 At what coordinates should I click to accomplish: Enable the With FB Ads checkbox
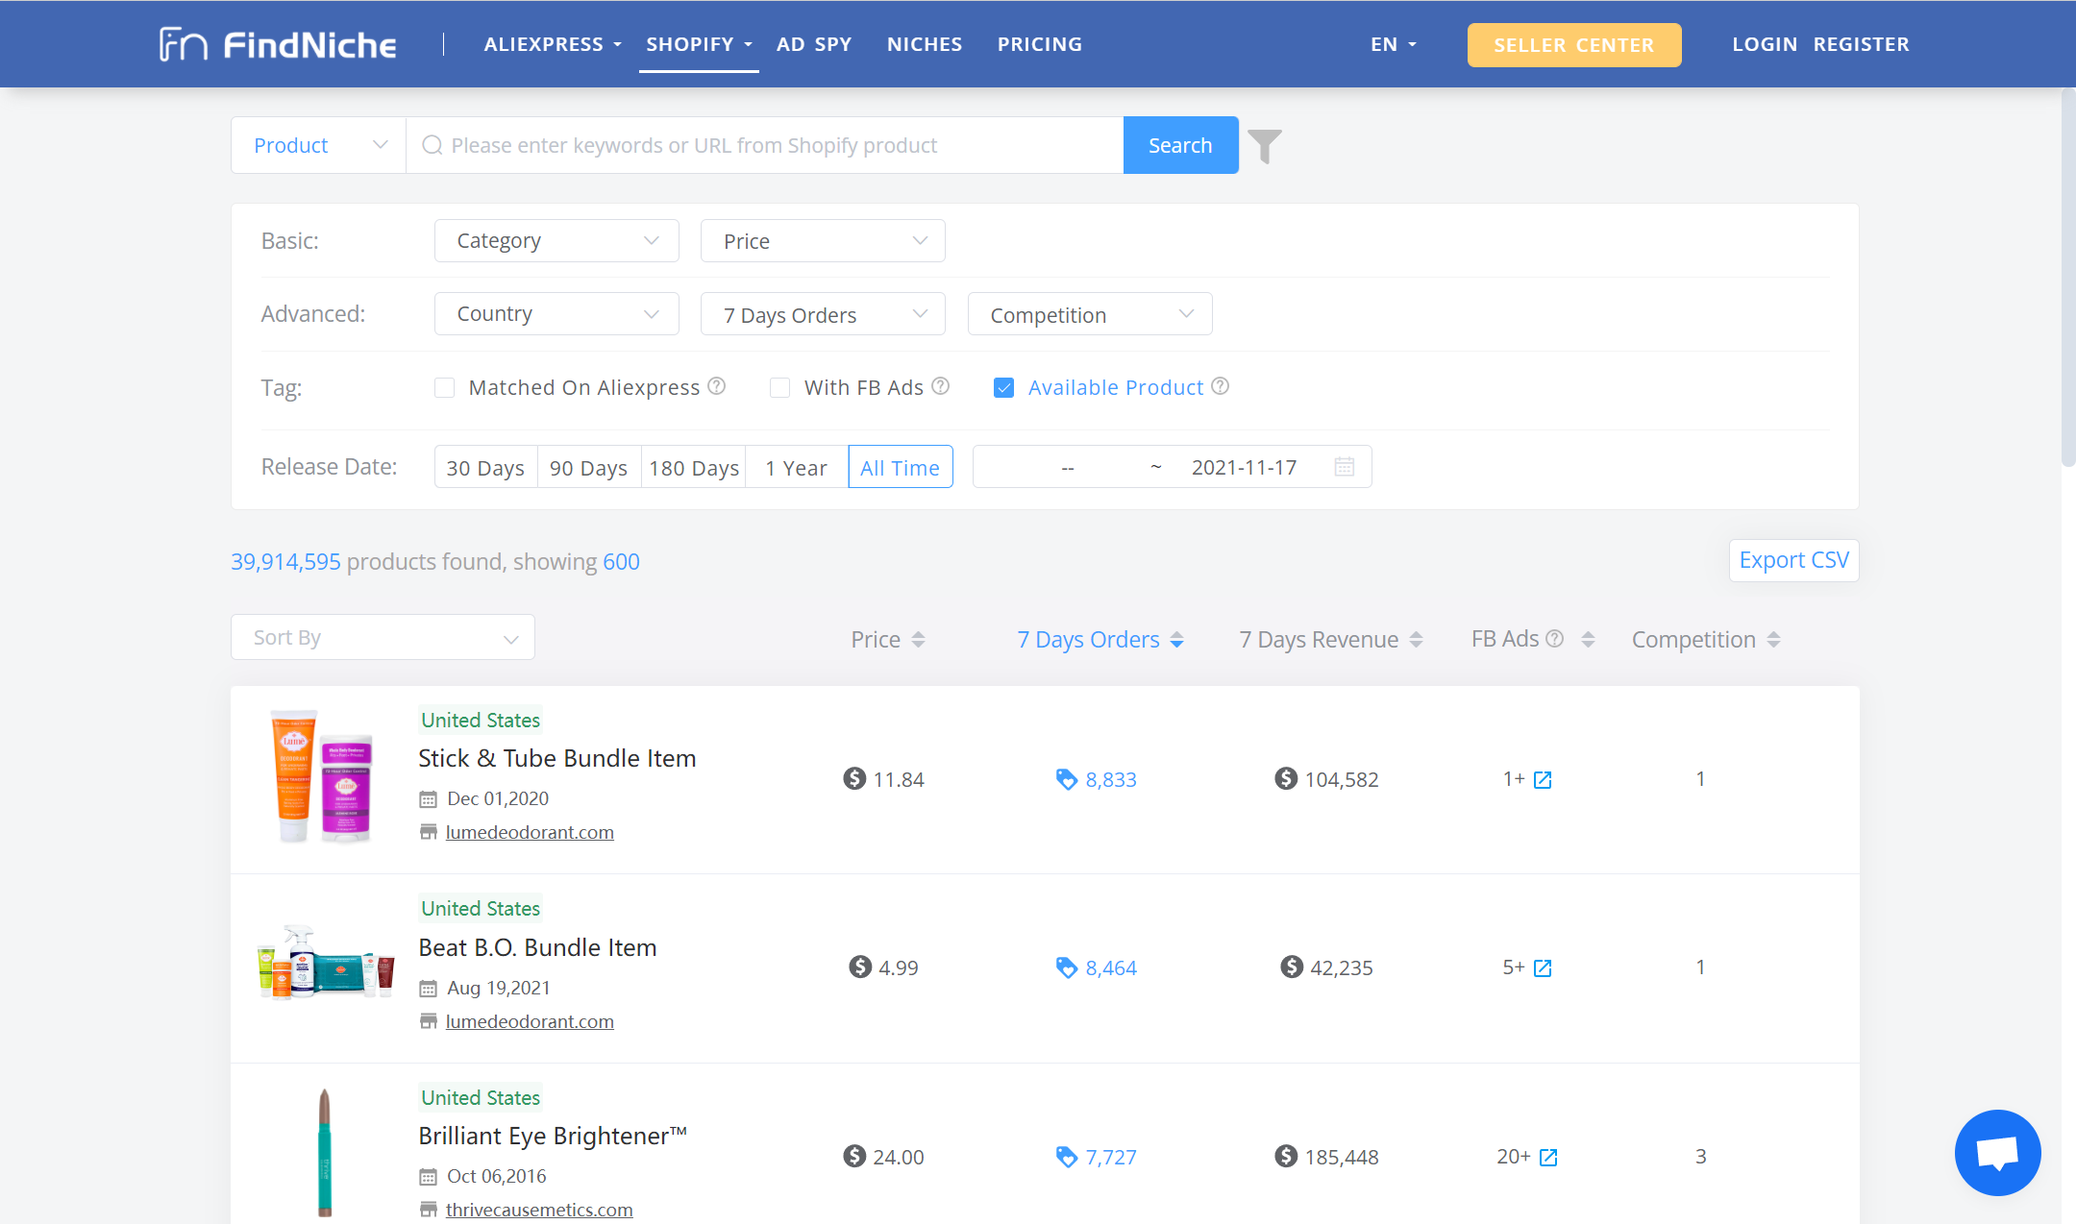pos(780,387)
